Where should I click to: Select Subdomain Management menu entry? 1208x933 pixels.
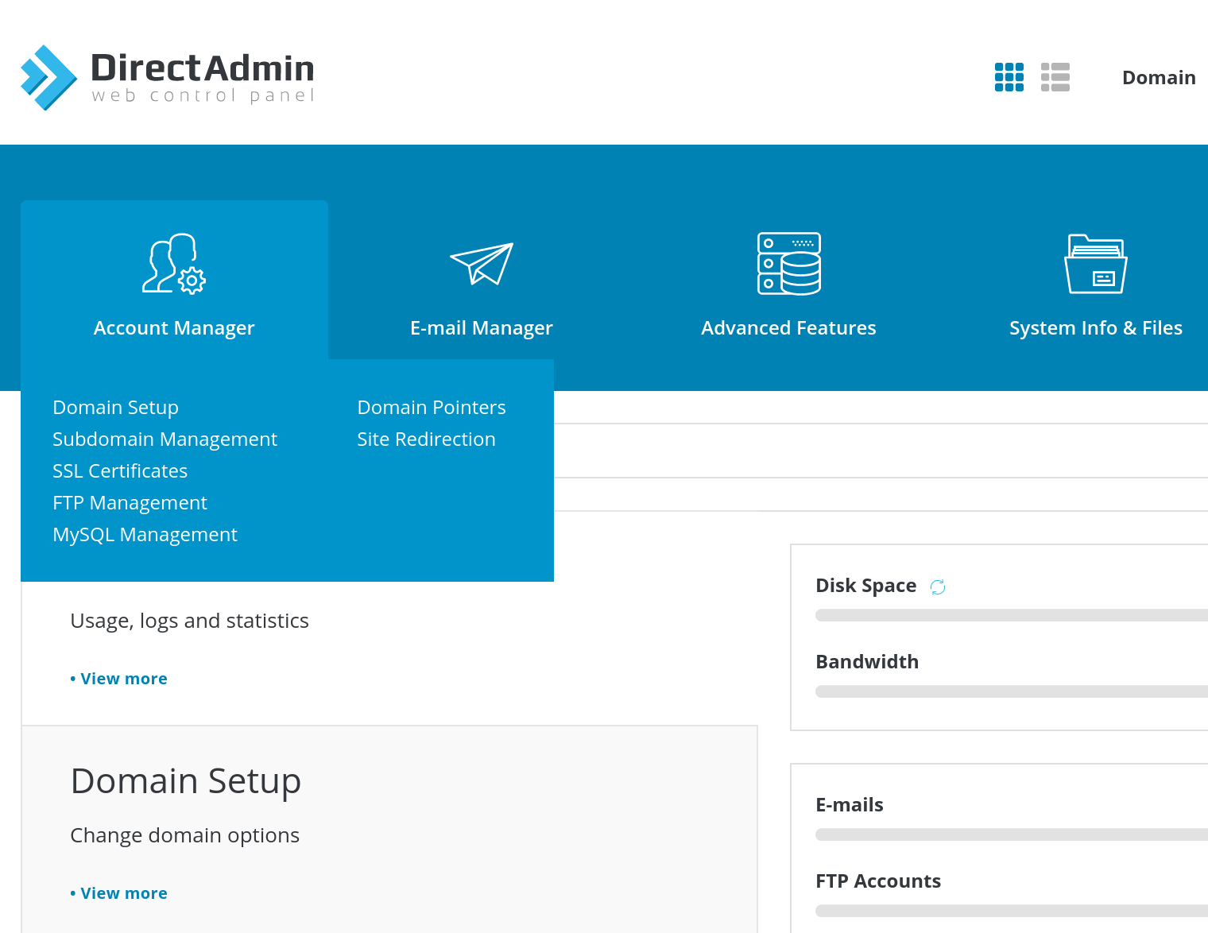coord(165,439)
